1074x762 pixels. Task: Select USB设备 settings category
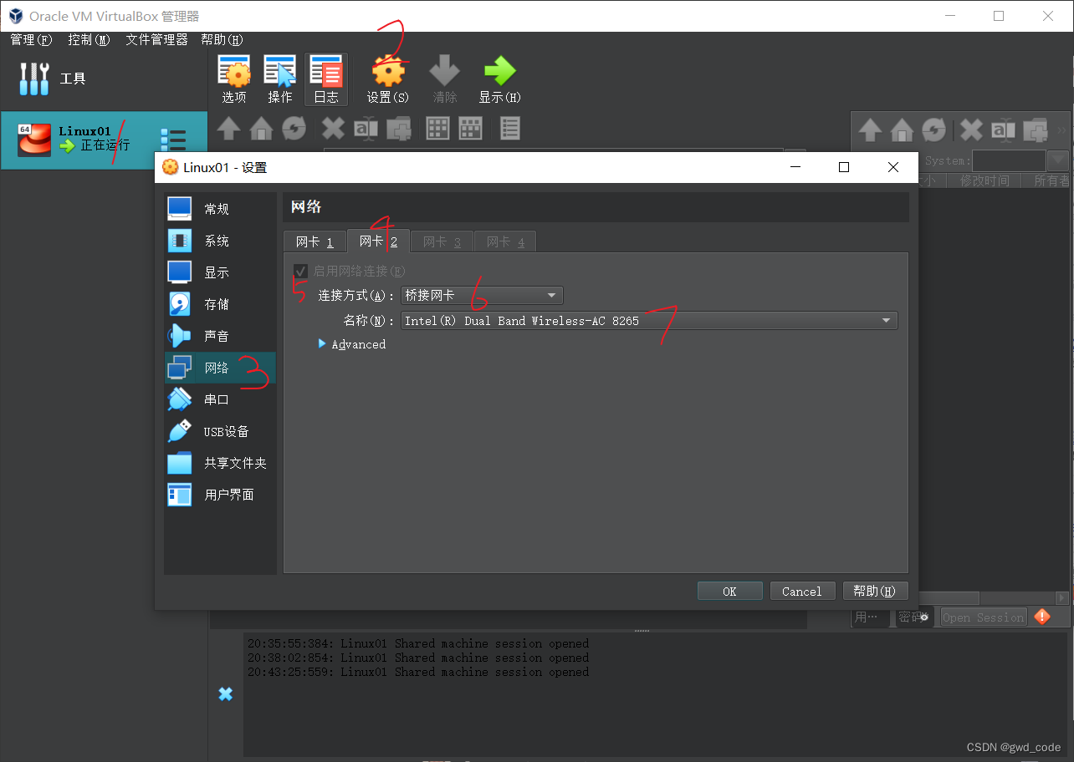[220, 431]
